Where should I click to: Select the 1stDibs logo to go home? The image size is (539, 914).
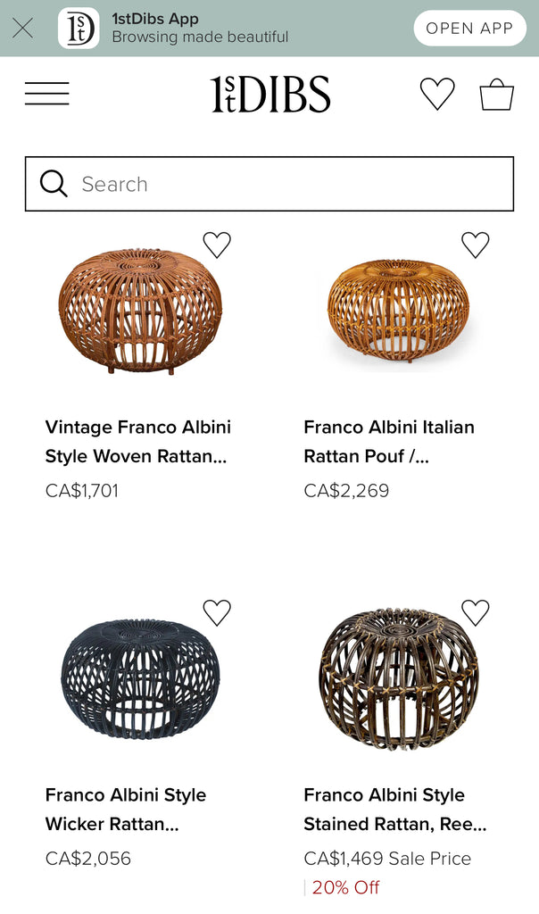269,93
